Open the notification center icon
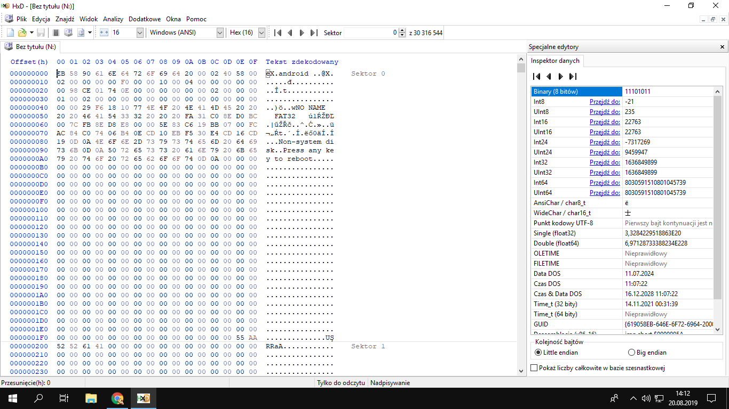729x409 pixels. [x=711, y=398]
